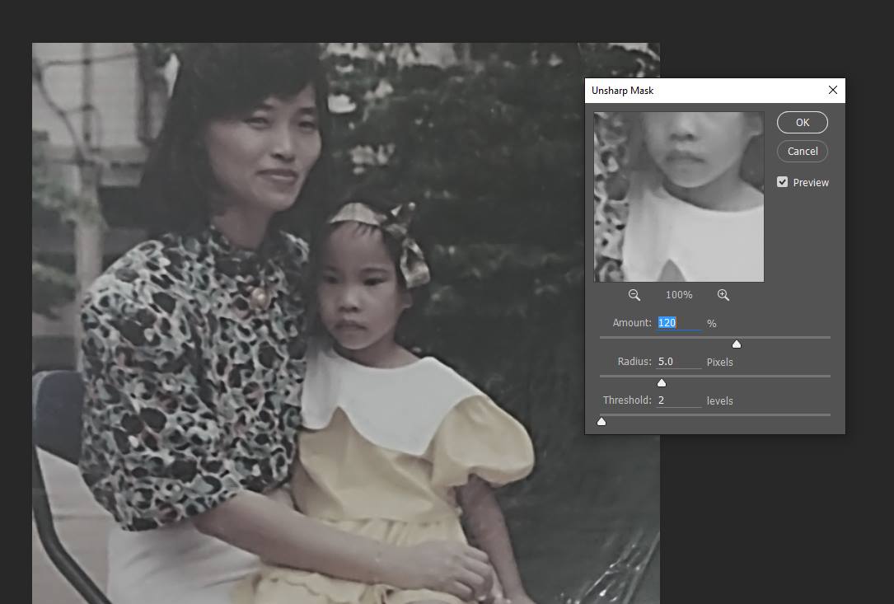Click the Radius value field

click(678, 362)
